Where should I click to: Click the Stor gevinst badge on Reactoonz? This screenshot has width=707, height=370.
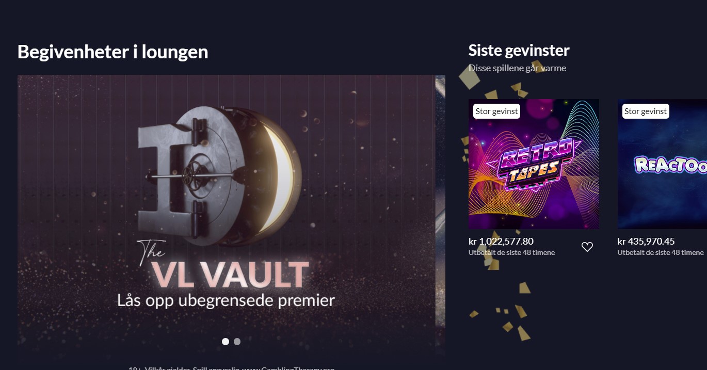click(646, 111)
